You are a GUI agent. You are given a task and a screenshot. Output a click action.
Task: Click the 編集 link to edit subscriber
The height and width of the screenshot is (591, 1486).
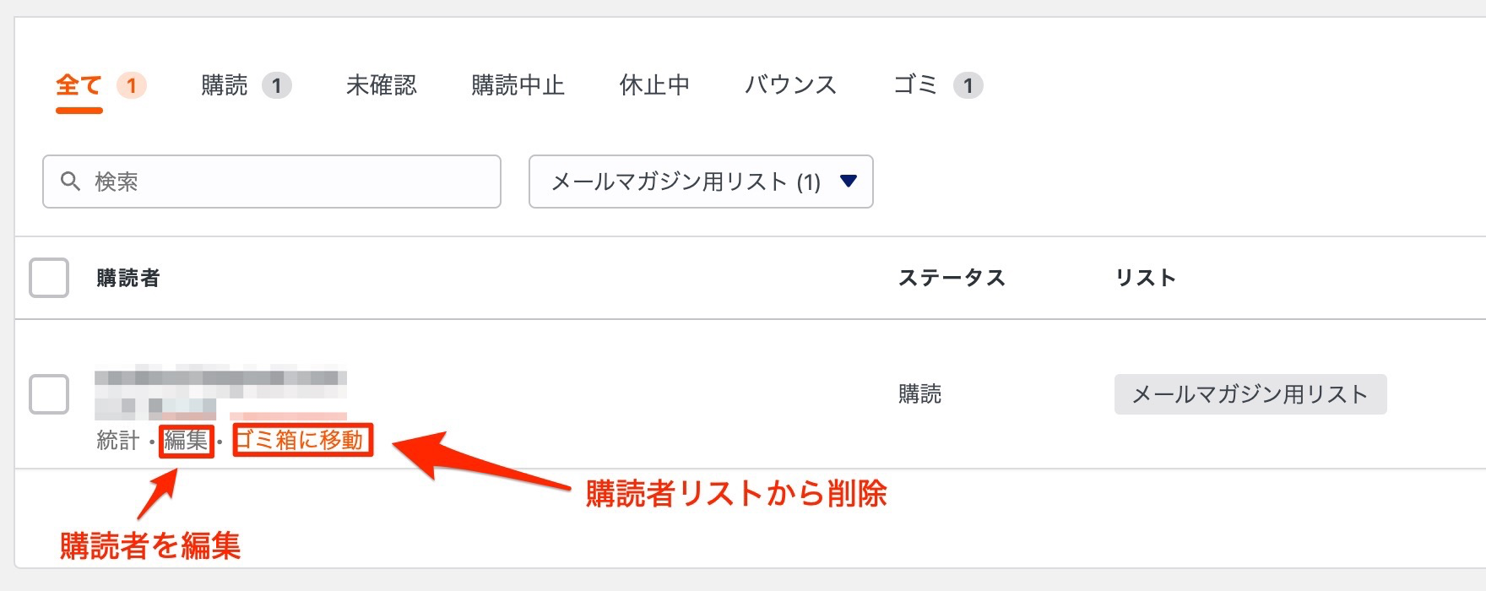tap(186, 441)
